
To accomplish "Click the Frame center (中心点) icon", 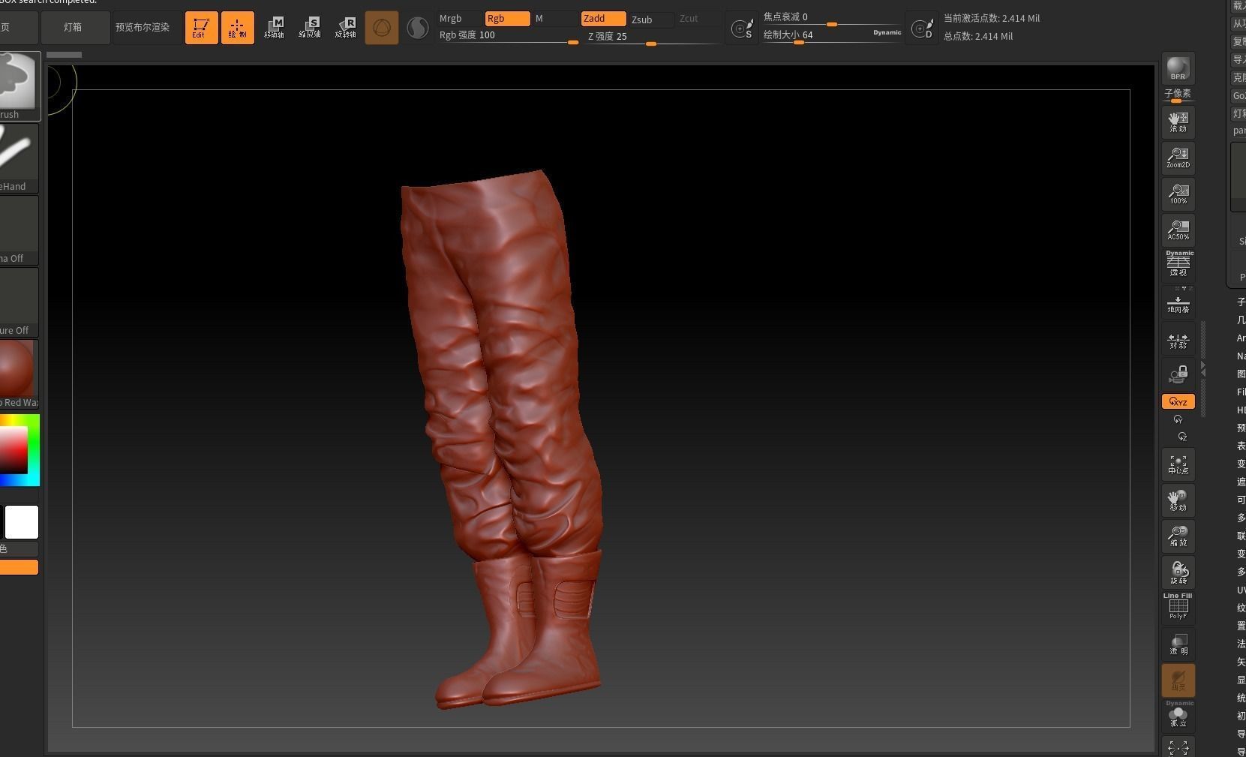I will (1178, 464).
